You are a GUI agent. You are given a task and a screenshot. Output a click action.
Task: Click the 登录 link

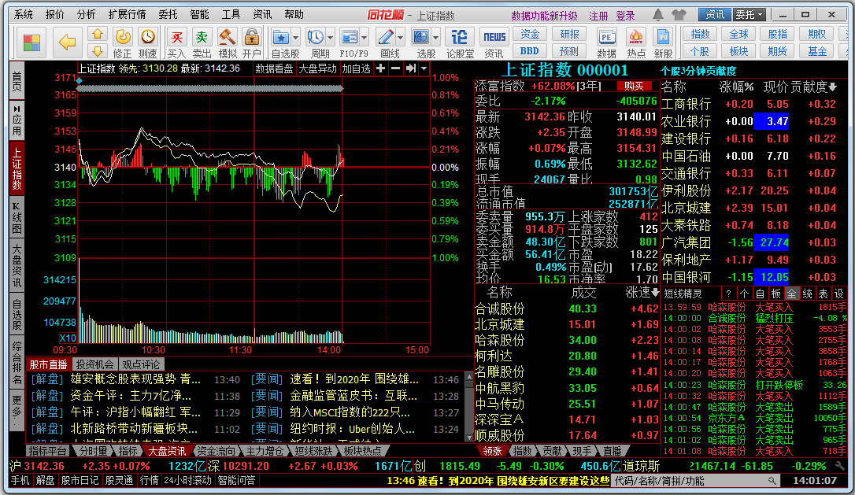625,16
